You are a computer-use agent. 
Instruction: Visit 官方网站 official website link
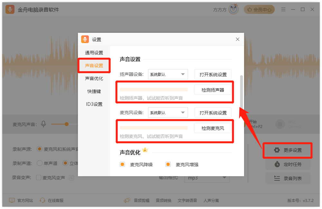21,200
